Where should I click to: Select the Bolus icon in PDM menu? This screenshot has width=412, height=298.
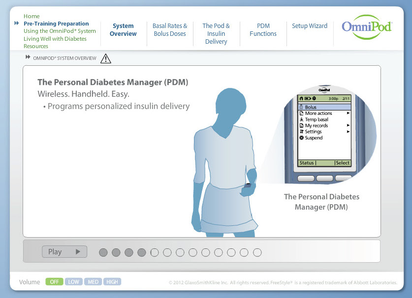301,107
